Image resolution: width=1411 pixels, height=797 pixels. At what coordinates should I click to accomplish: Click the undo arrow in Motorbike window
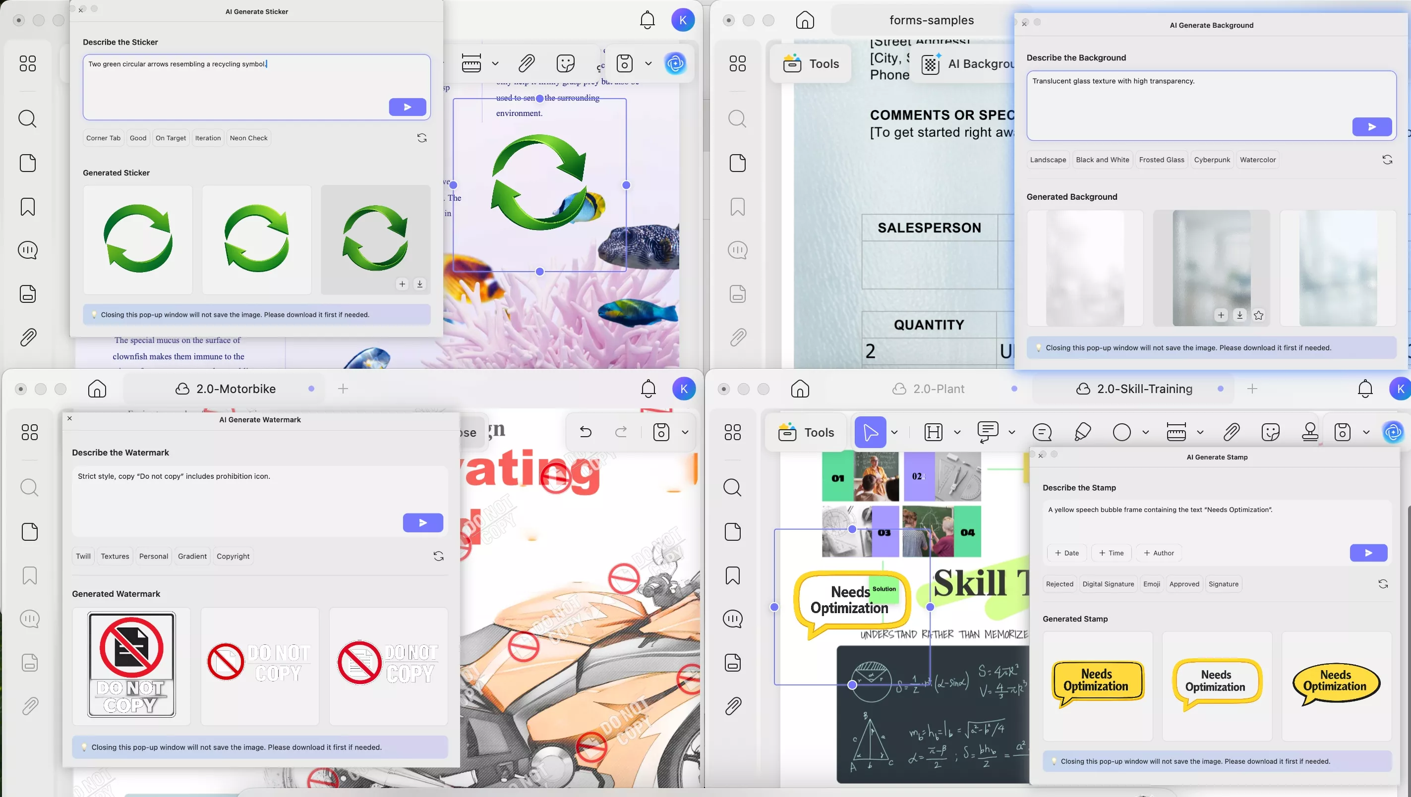(586, 432)
